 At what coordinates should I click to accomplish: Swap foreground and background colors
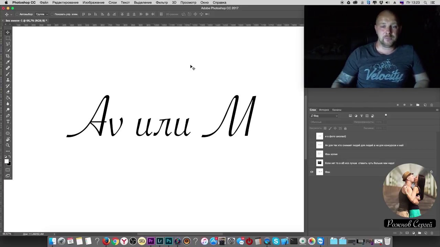pyautogui.click(x=10, y=157)
